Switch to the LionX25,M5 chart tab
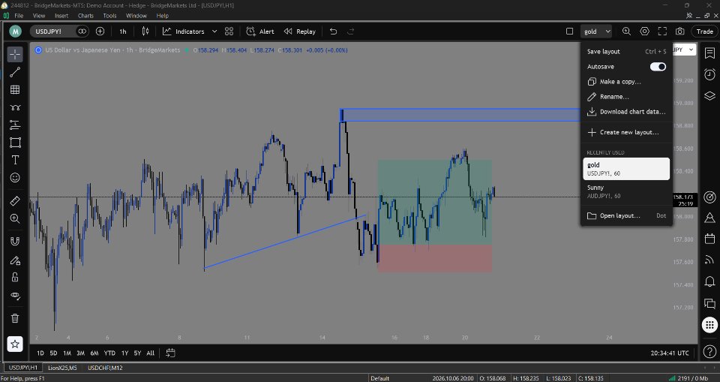This screenshot has width=720, height=382. 62,368
